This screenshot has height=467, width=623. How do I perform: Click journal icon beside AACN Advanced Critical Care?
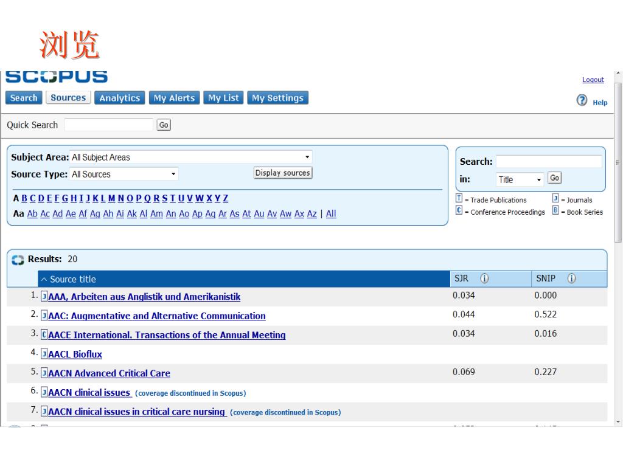(44, 373)
